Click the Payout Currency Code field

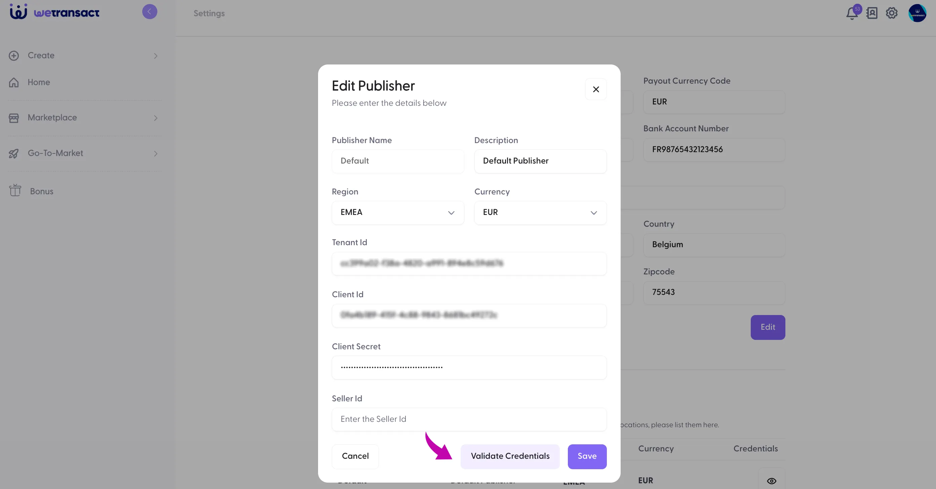(714, 102)
